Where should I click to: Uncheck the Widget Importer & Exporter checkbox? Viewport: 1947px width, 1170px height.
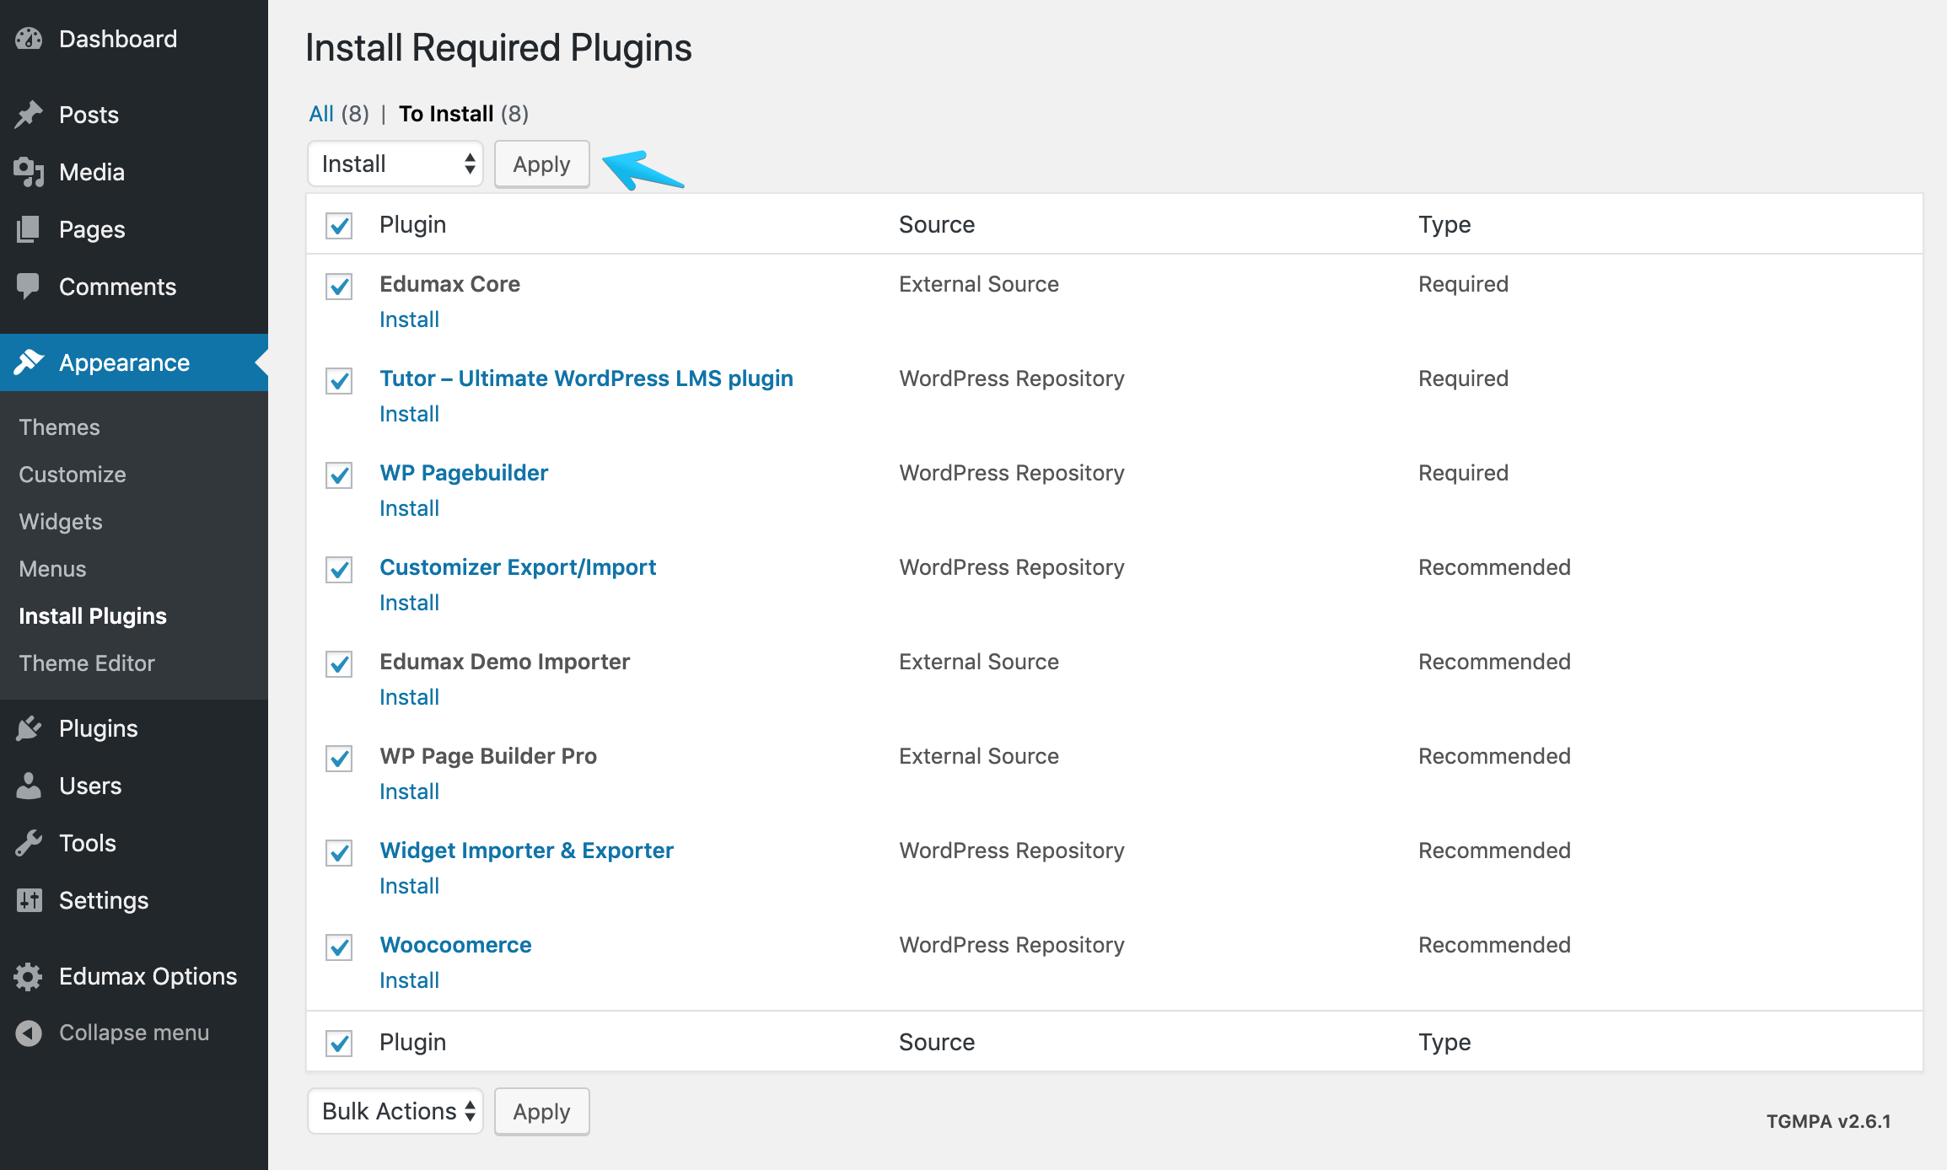pos(339,852)
